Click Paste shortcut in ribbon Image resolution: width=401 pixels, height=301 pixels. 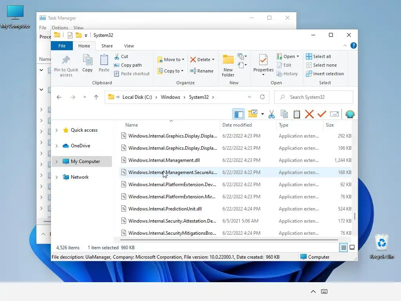[x=132, y=74]
